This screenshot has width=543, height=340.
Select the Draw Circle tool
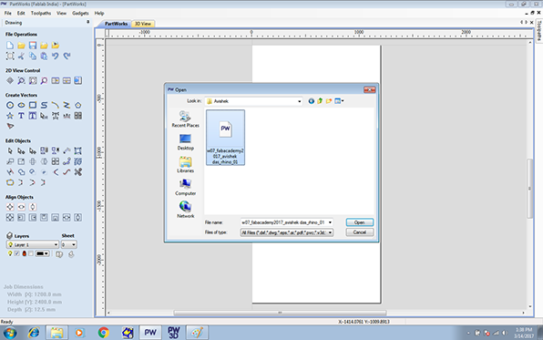[10, 105]
